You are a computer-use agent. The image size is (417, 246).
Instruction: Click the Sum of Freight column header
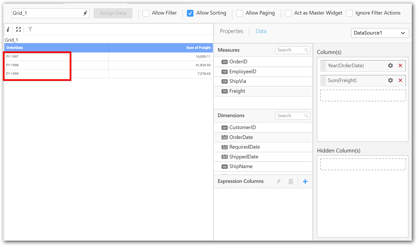[x=198, y=48]
